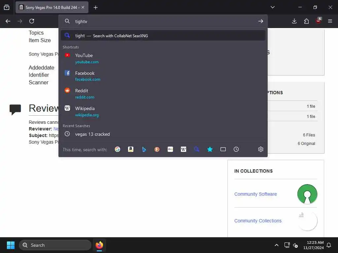Open search settings gear icon

tap(261, 149)
